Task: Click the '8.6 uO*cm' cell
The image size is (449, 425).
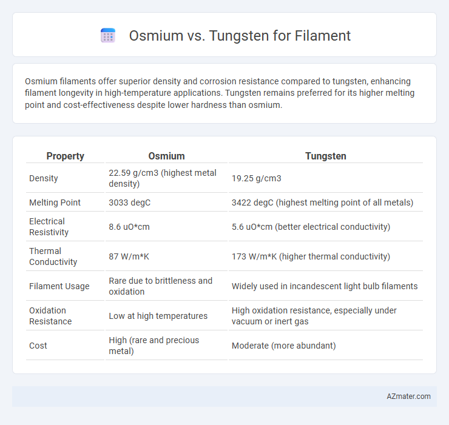Action: click(166, 227)
